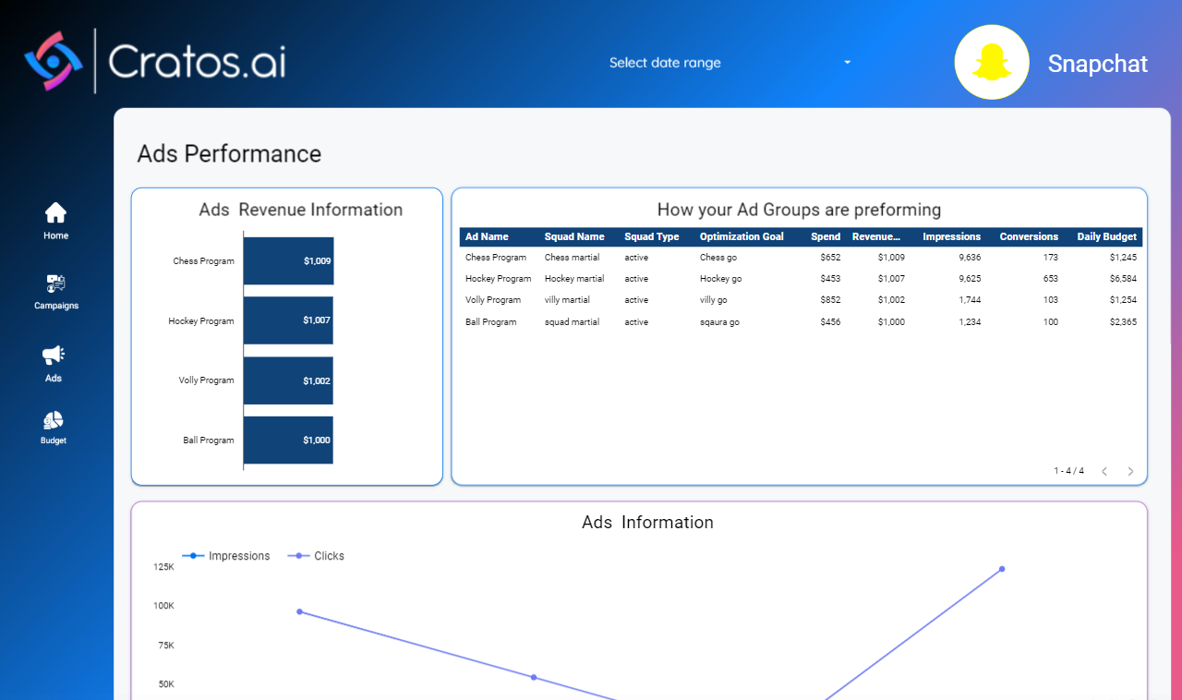The image size is (1182, 700).
Task: Click 'Hockey Program' cell in table
Action: click(x=499, y=279)
